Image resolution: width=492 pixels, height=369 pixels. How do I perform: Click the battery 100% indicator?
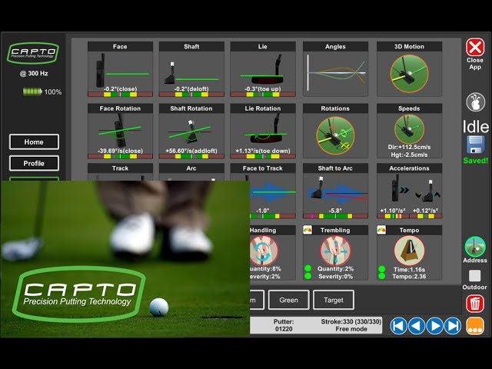point(42,92)
